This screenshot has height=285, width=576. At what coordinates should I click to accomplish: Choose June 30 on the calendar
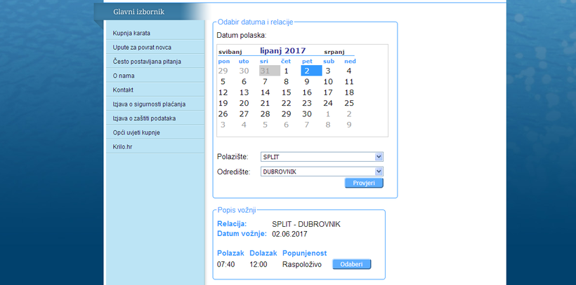tap(307, 114)
